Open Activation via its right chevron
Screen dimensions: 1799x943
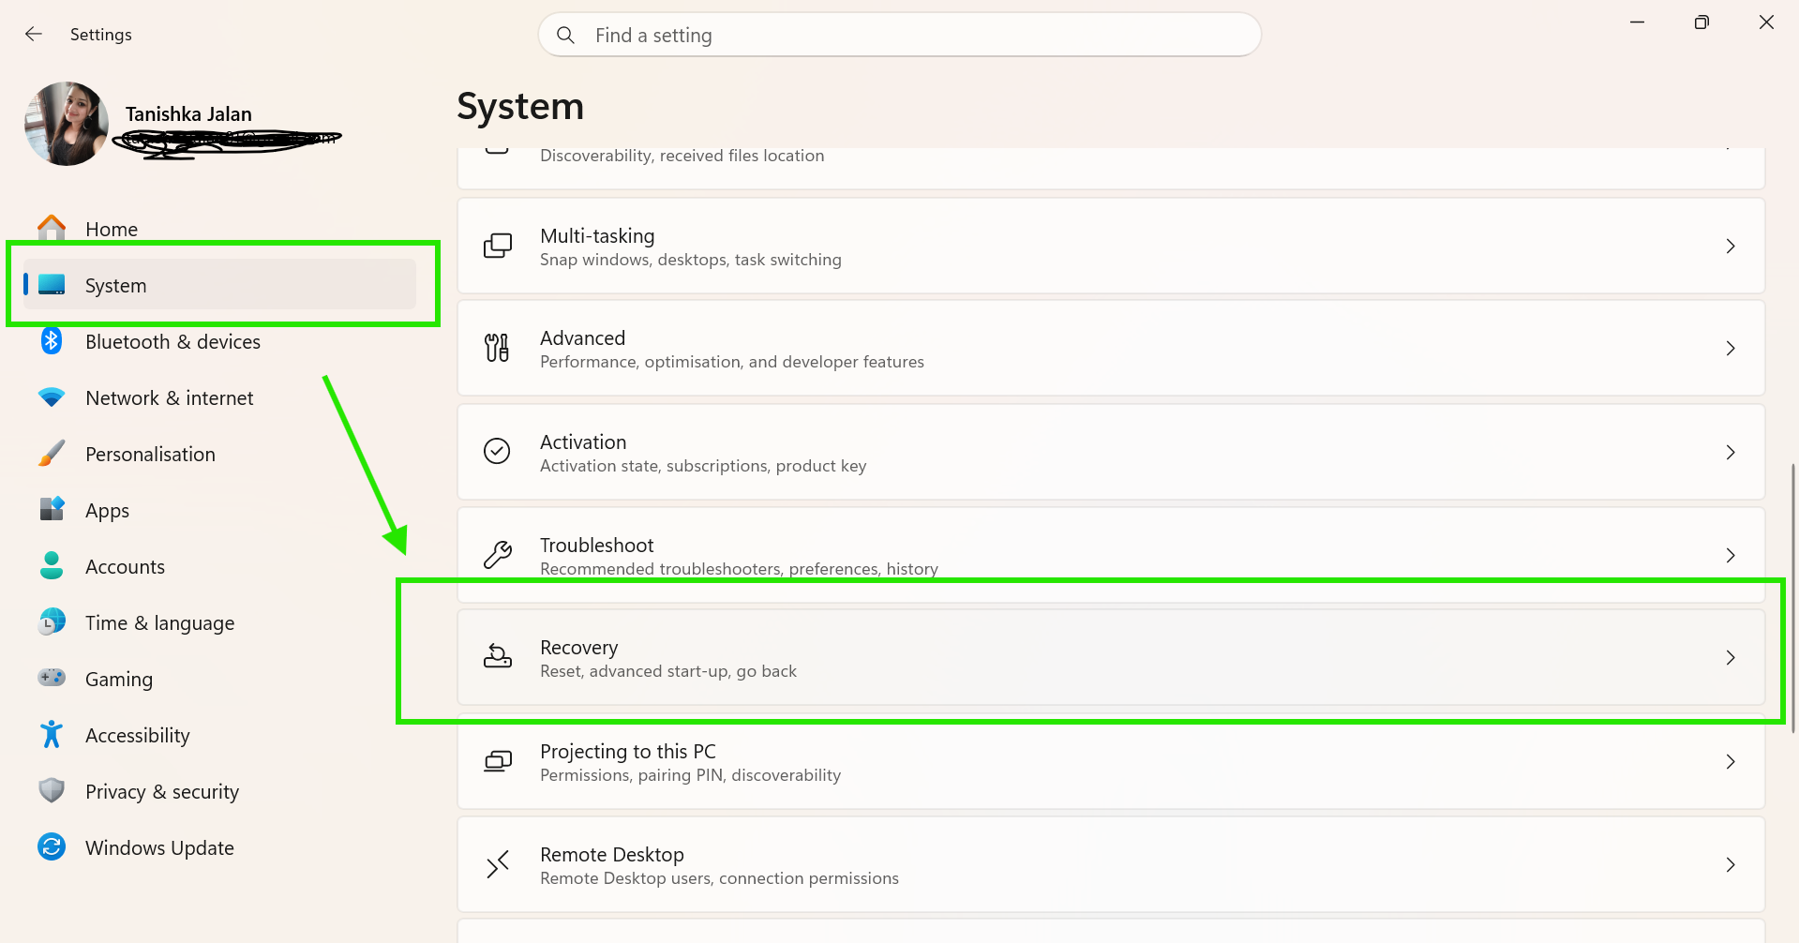pyautogui.click(x=1731, y=452)
